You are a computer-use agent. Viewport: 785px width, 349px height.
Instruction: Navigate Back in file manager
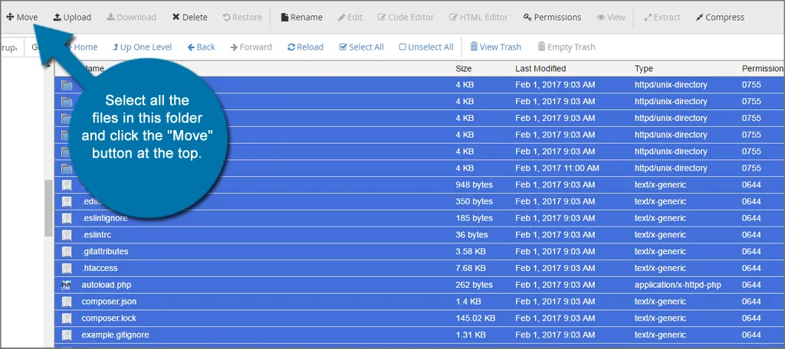(x=201, y=47)
